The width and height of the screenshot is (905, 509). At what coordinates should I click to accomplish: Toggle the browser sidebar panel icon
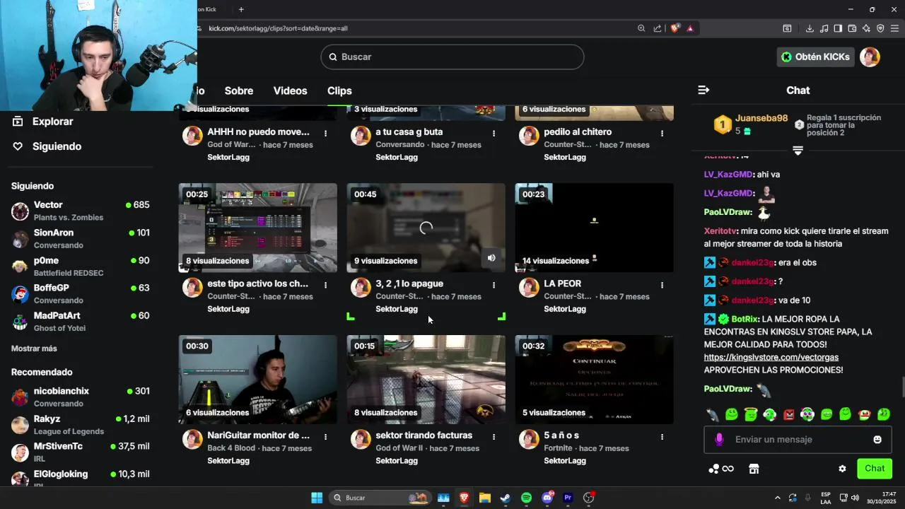tap(838, 28)
